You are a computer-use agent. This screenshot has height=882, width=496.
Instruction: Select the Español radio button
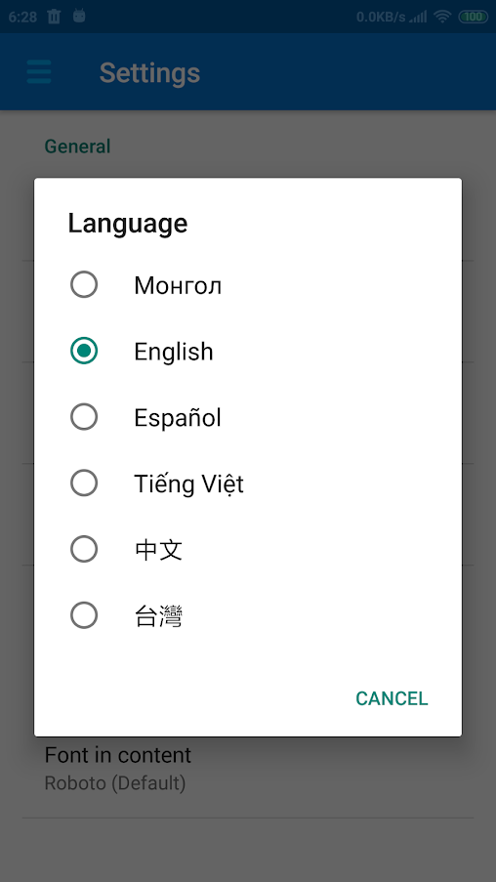click(84, 417)
